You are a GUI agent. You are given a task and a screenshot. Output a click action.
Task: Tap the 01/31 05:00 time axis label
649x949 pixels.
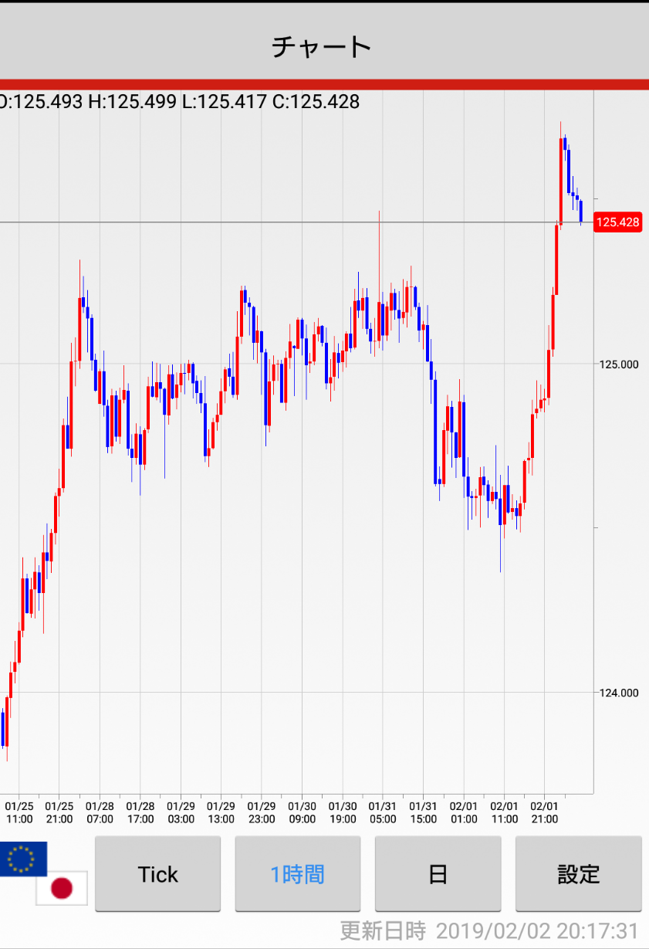[383, 812]
